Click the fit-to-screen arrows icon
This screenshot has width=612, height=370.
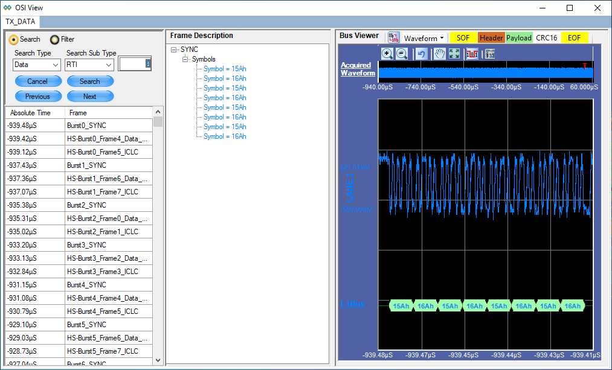[454, 54]
